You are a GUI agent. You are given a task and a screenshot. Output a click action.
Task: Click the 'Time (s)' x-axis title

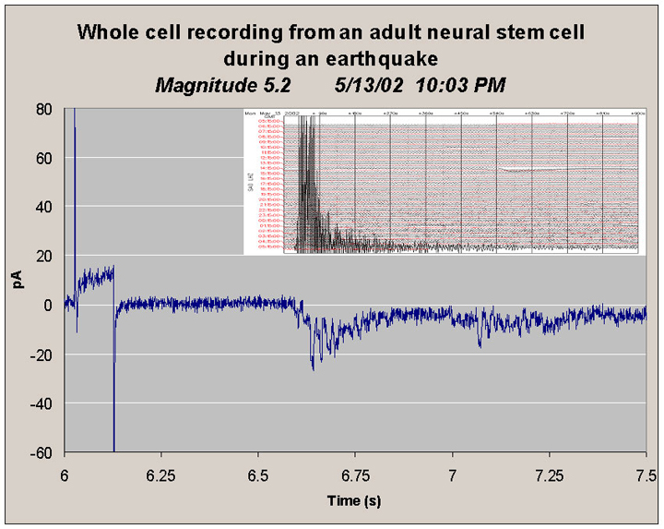355,499
